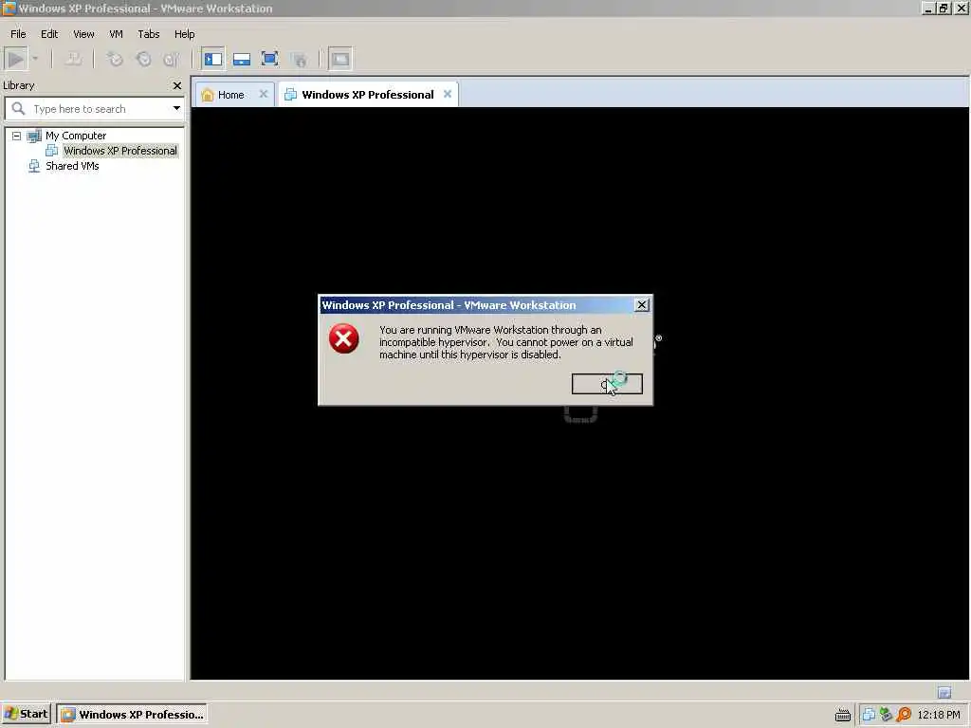The height and width of the screenshot is (728, 971).
Task: Click the Shared VMs tree icon
Action: [x=34, y=166]
